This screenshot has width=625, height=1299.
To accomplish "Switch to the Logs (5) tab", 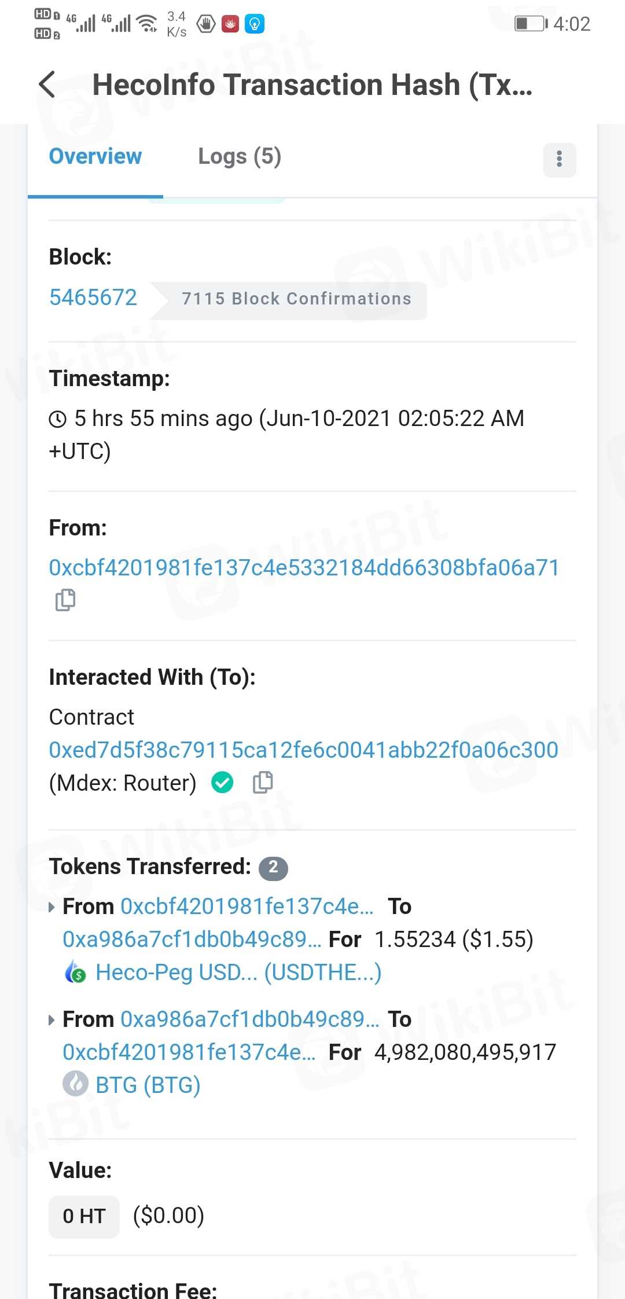I will click(x=240, y=156).
